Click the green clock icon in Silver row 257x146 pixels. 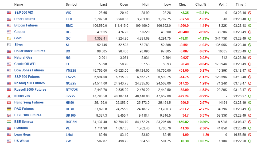(250, 45)
